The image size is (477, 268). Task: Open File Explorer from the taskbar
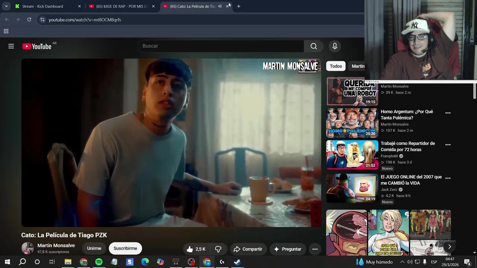coord(68,262)
